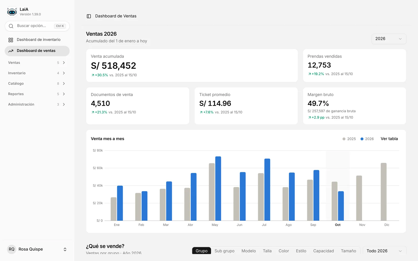The width and height of the screenshot is (418, 261).
Task: Switch to the Modelo tab
Action: 248,251
